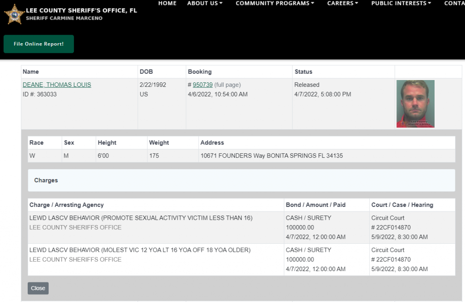This screenshot has height=302, width=465.
Task: Click the Charges section header
Action: pyautogui.click(x=46, y=180)
